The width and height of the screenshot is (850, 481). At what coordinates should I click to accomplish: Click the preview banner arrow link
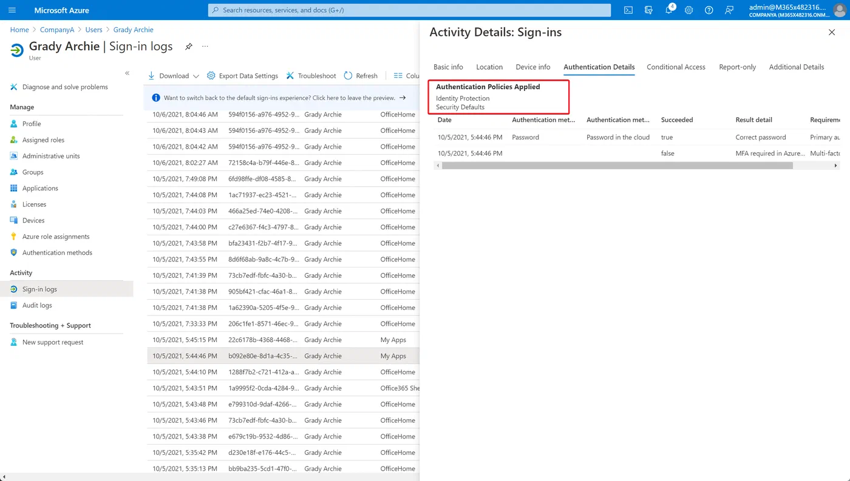tap(403, 98)
